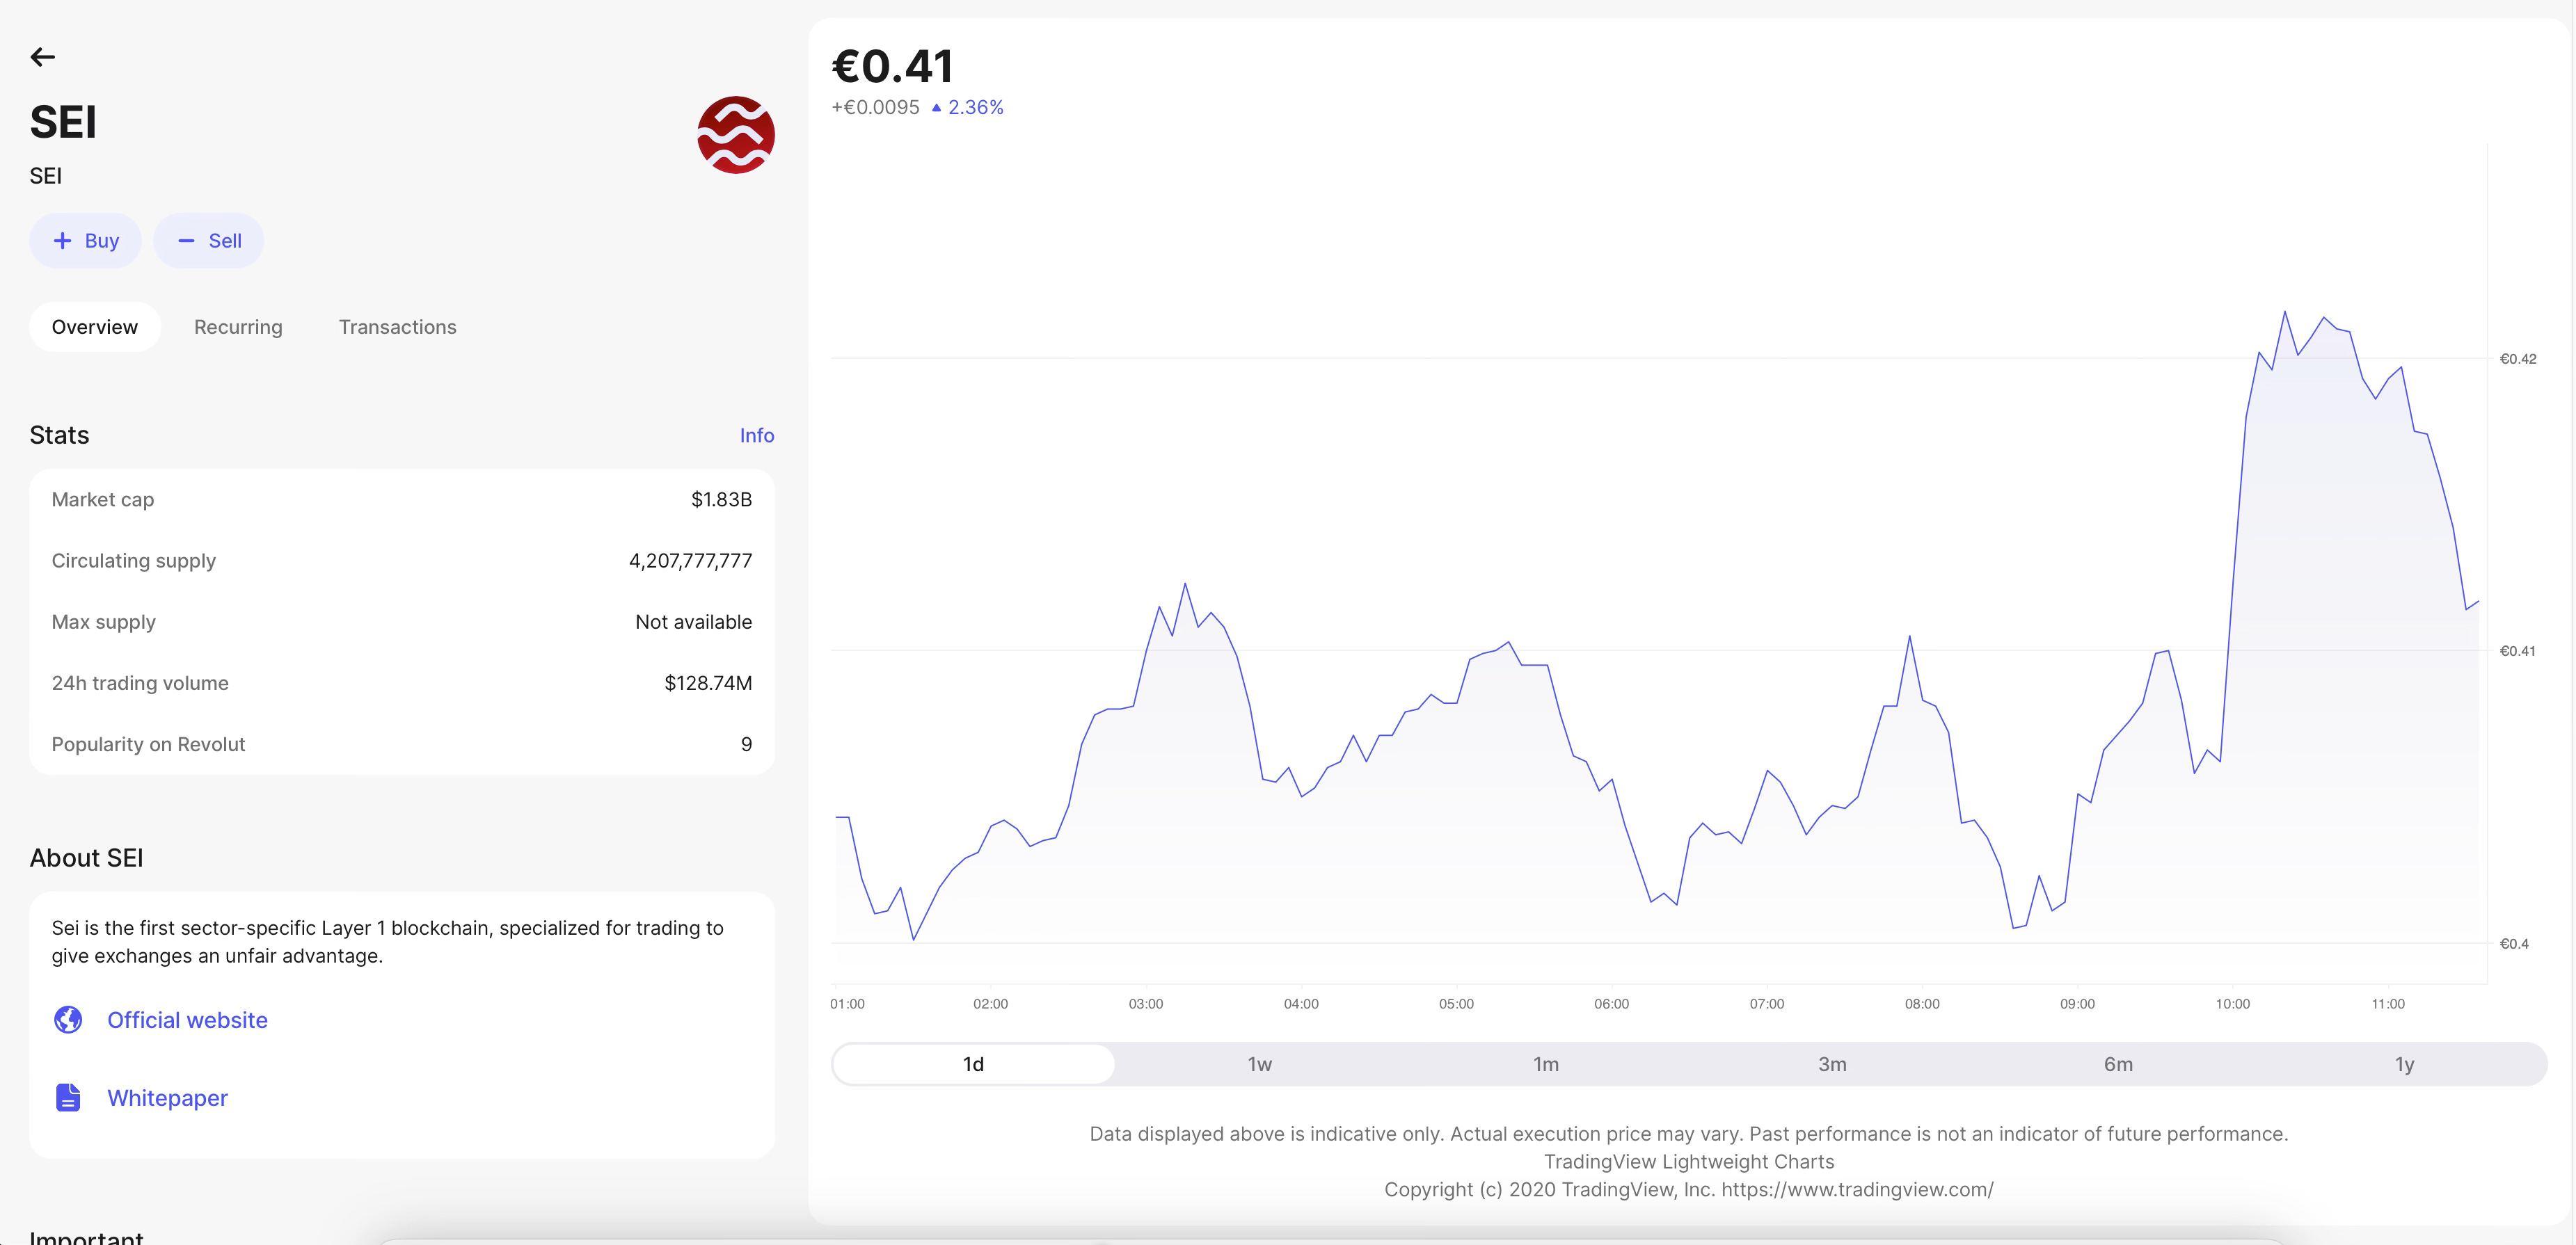Select the 1m chart range
This screenshot has width=2576, height=1245.
[1545, 1064]
